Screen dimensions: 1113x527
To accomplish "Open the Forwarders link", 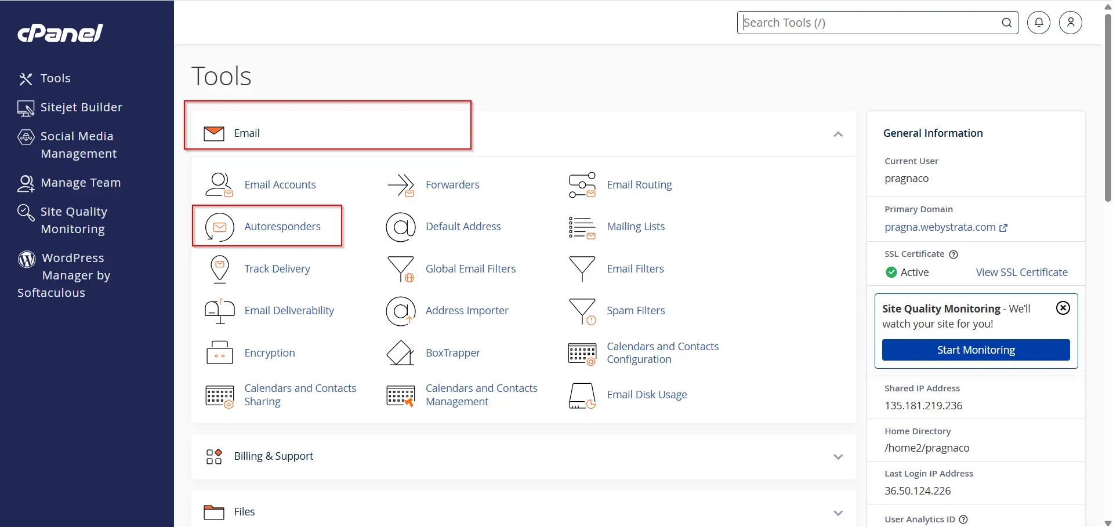I will pyautogui.click(x=452, y=185).
